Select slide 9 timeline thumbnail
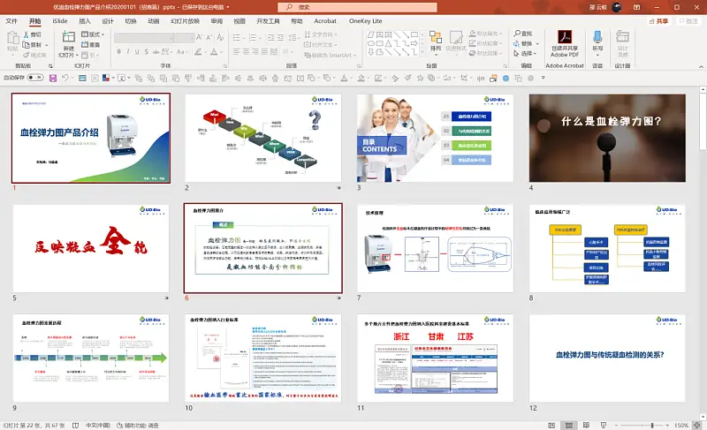This screenshot has height=430, width=707. coord(91,358)
